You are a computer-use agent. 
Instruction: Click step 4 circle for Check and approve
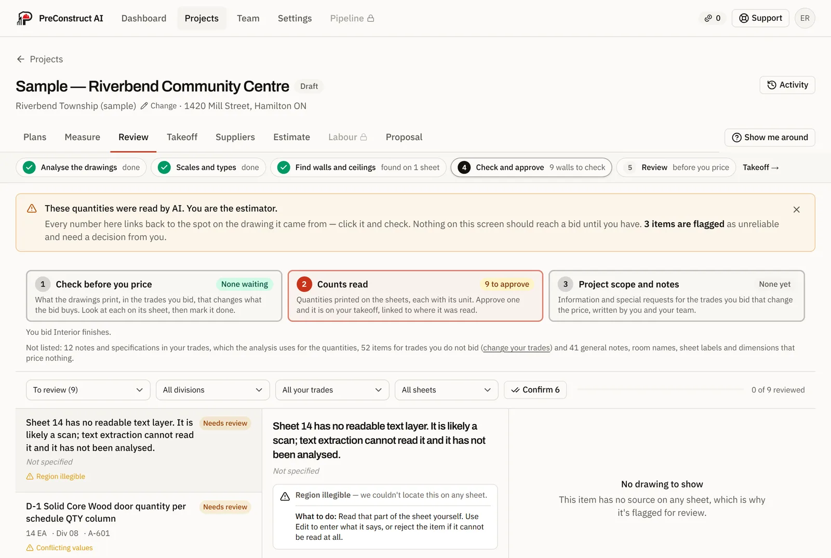pyautogui.click(x=464, y=167)
